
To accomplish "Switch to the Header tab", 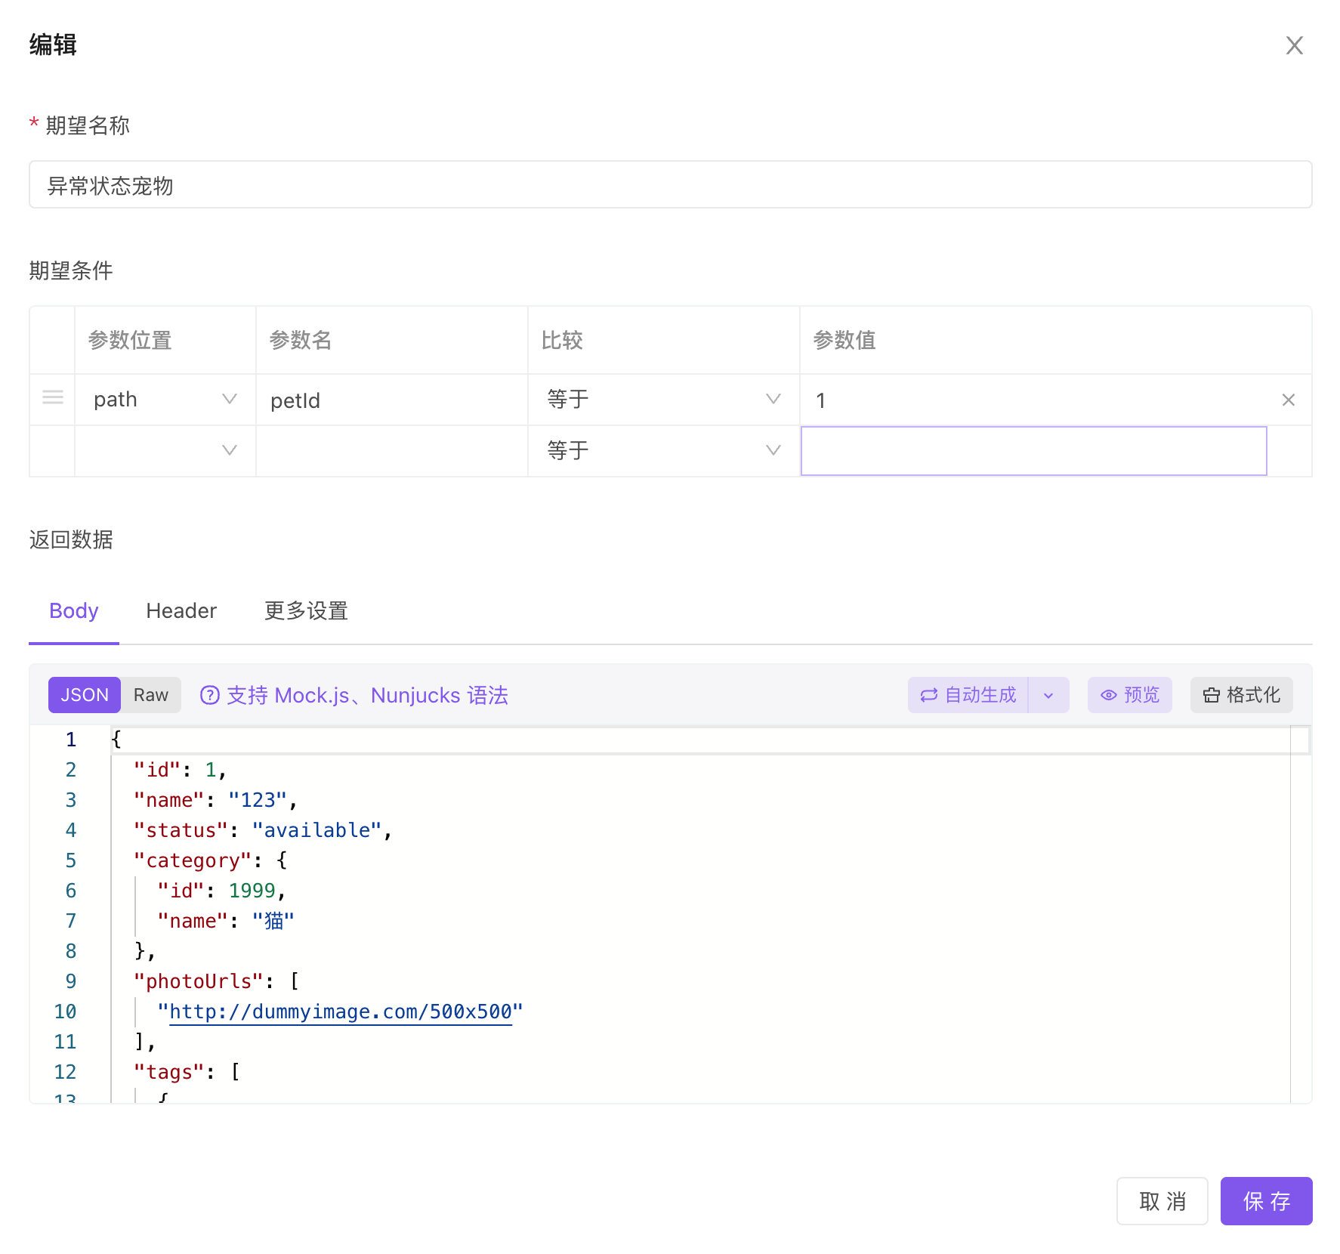I will pyautogui.click(x=181, y=610).
